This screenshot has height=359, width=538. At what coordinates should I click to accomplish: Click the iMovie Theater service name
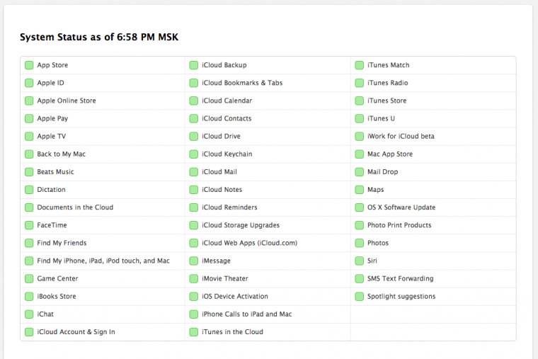(x=225, y=278)
